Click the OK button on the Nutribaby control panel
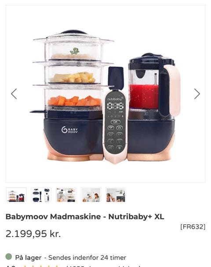This screenshot has width=211, height=267. tap(115, 122)
